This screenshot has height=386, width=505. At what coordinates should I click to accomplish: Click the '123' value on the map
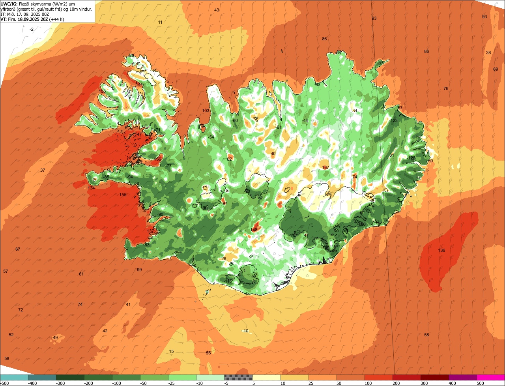click(394, 120)
